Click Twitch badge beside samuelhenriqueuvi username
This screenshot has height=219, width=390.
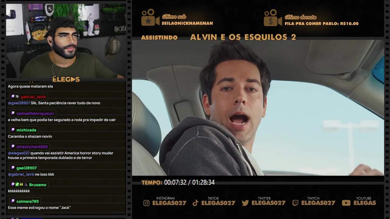[x=13, y=113]
